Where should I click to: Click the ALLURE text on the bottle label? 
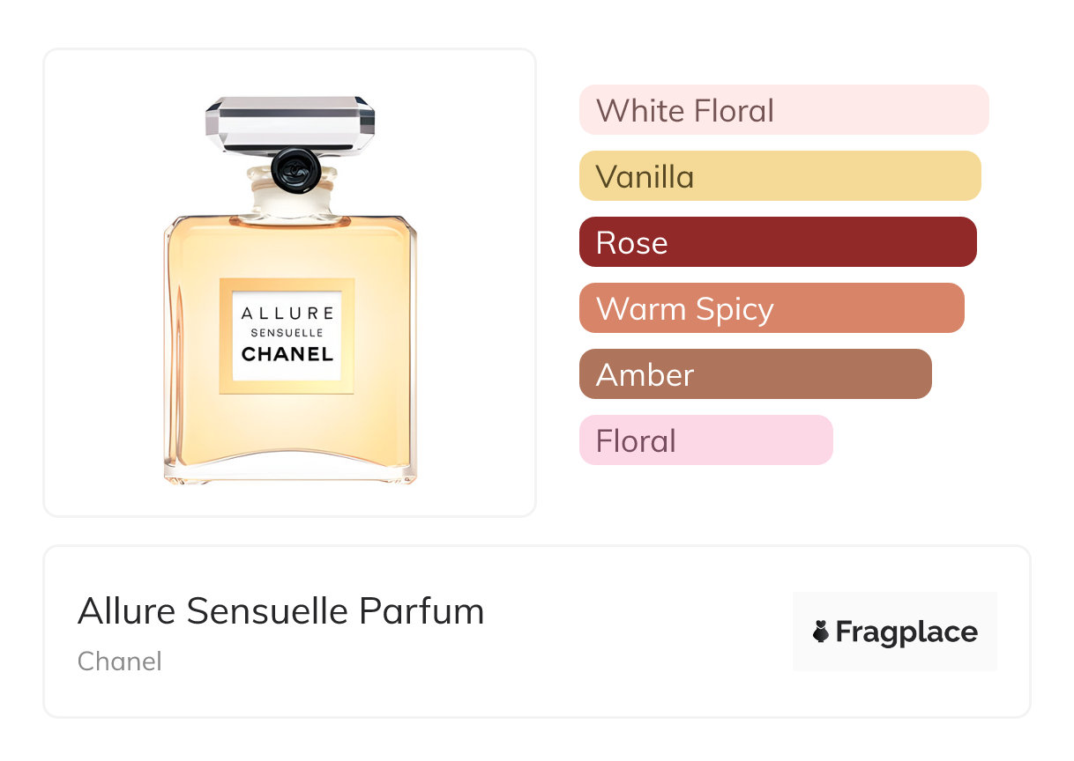(287, 314)
